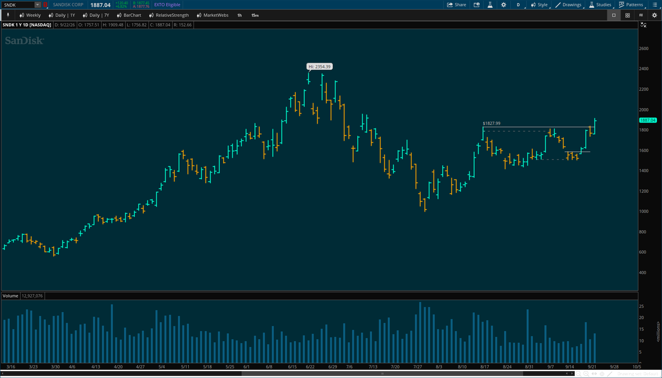Click the $1827.99 price level label

click(491, 123)
